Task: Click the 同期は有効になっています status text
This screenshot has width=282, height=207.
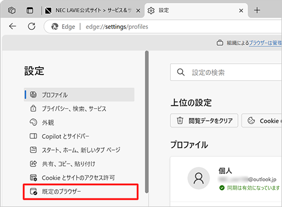Action: (x=253, y=188)
